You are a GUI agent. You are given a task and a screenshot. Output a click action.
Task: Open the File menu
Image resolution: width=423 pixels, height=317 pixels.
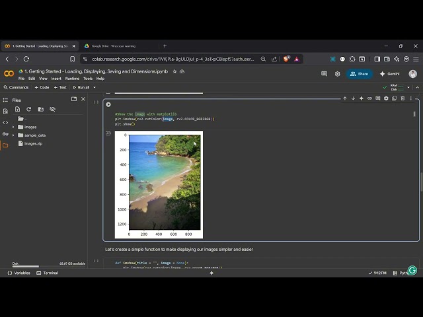[21, 79]
